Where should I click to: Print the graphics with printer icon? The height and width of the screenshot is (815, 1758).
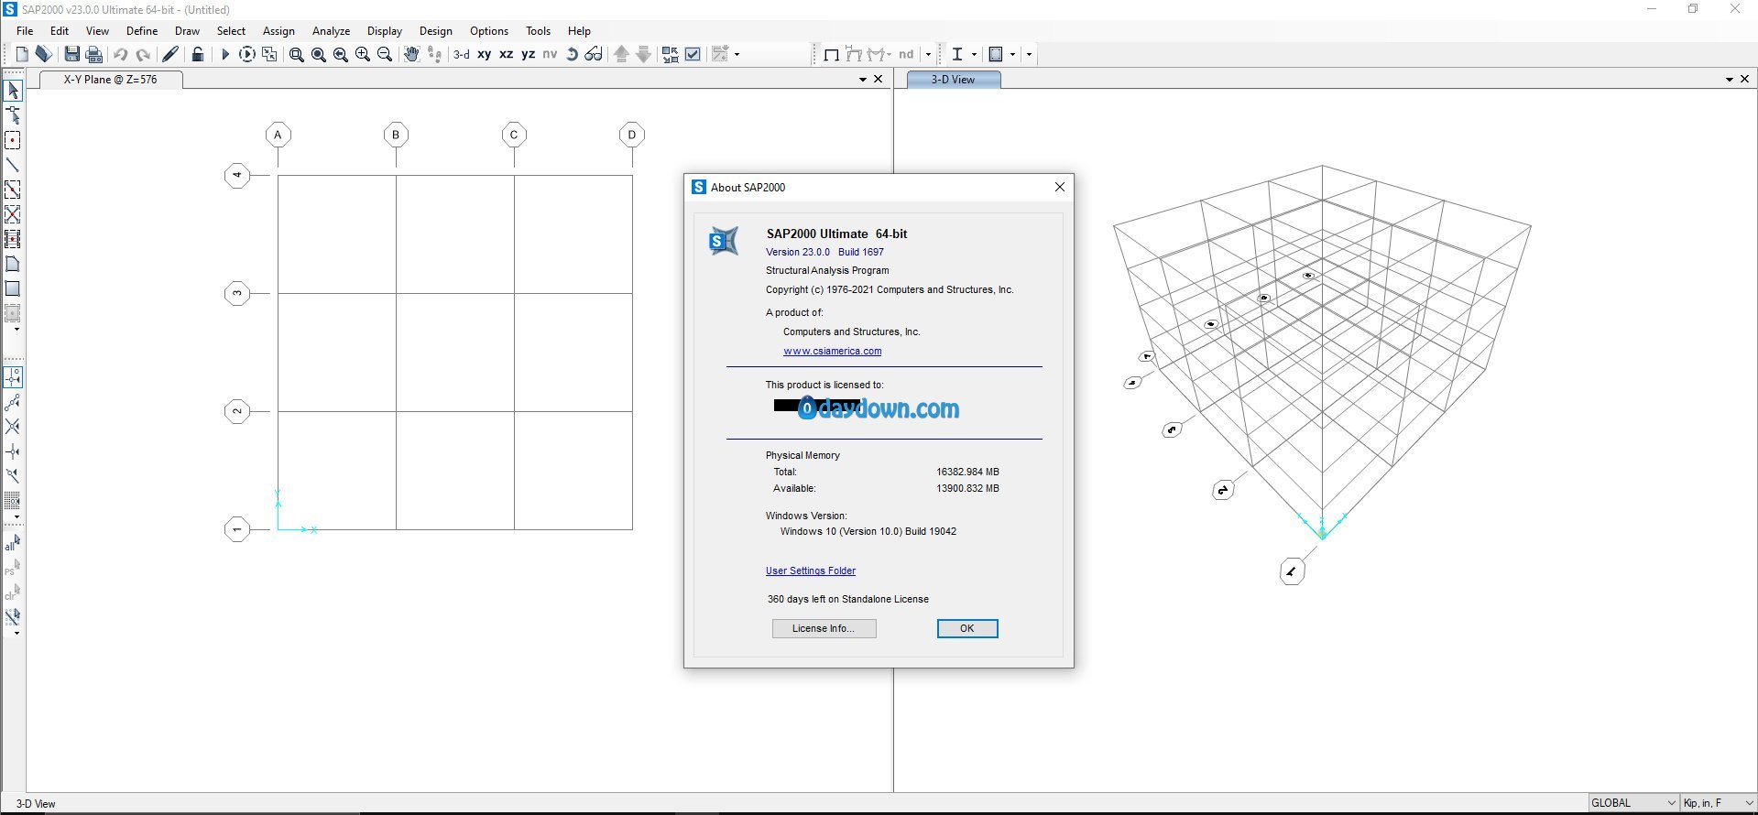tap(93, 55)
